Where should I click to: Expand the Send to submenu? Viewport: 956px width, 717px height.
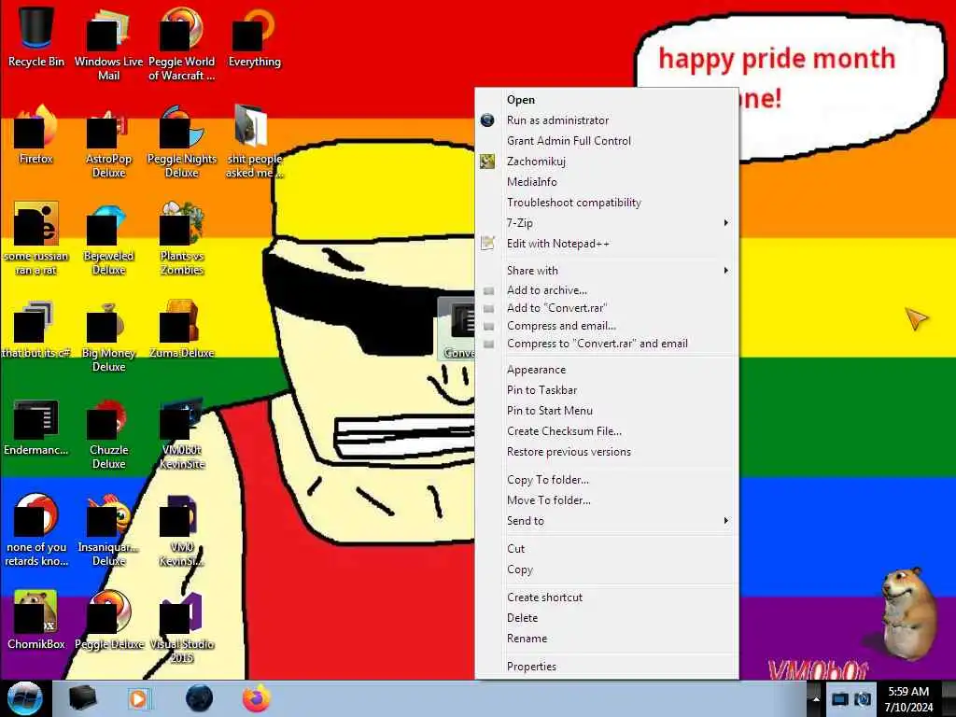point(606,521)
